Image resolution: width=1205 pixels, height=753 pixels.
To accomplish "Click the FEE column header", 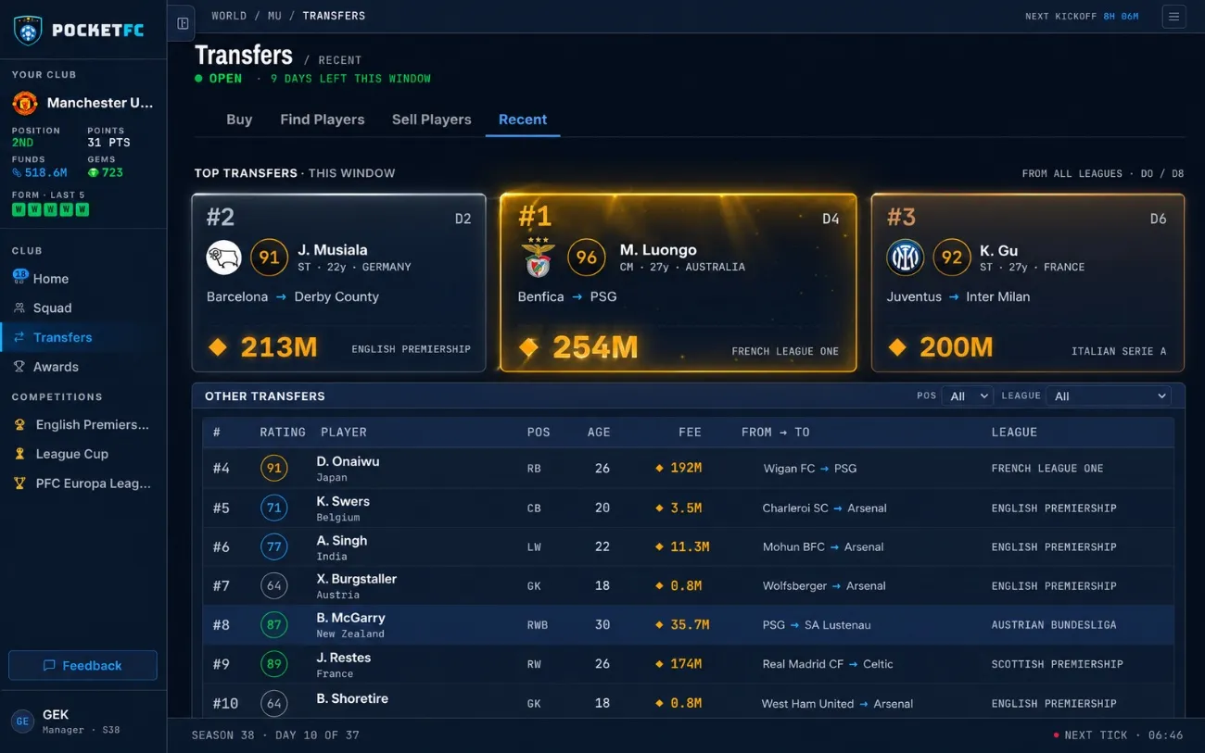I will point(690,432).
